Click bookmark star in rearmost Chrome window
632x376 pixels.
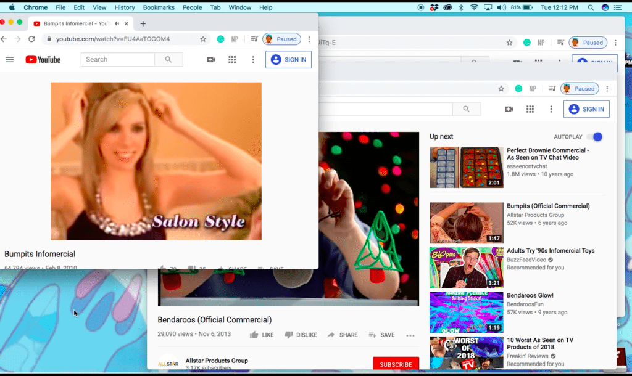pyautogui.click(x=509, y=43)
